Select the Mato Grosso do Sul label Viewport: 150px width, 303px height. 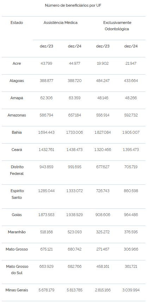pos(17,270)
